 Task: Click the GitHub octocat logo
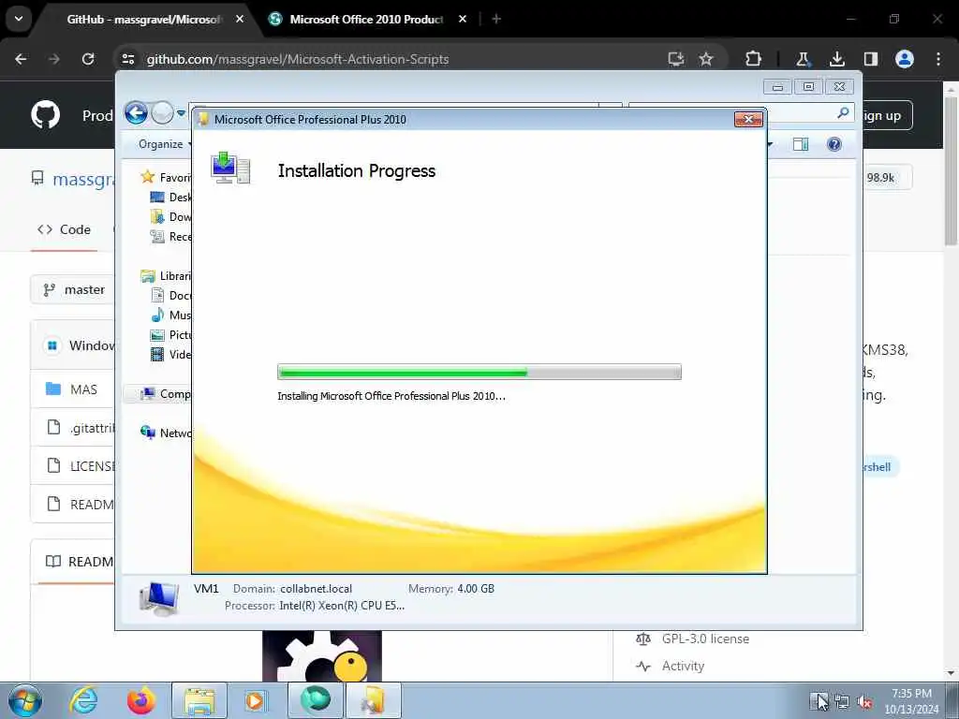coord(46,115)
